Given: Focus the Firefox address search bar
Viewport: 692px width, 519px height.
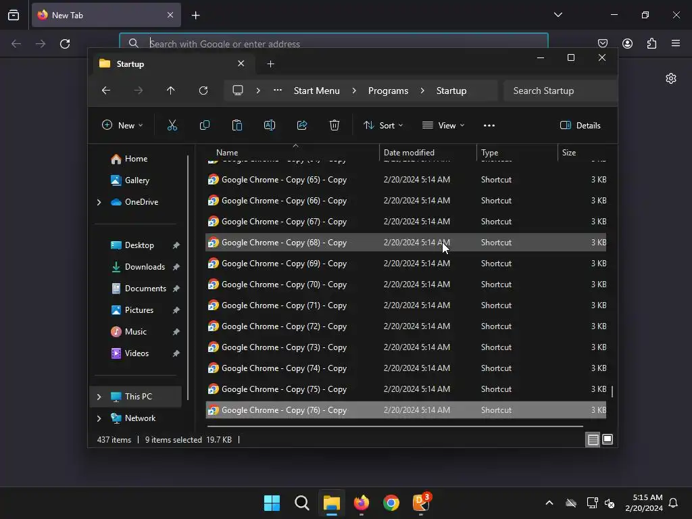Looking at the screenshot, I should (334, 44).
